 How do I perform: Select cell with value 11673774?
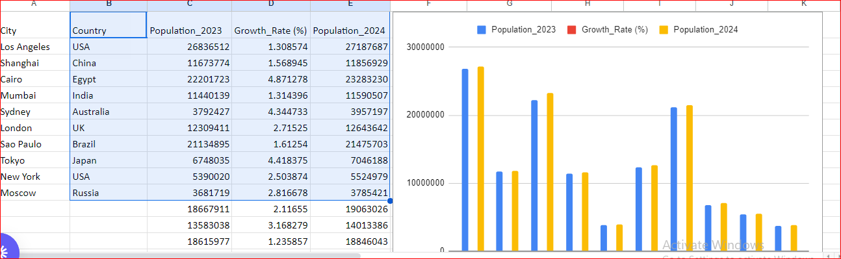pyautogui.click(x=189, y=63)
